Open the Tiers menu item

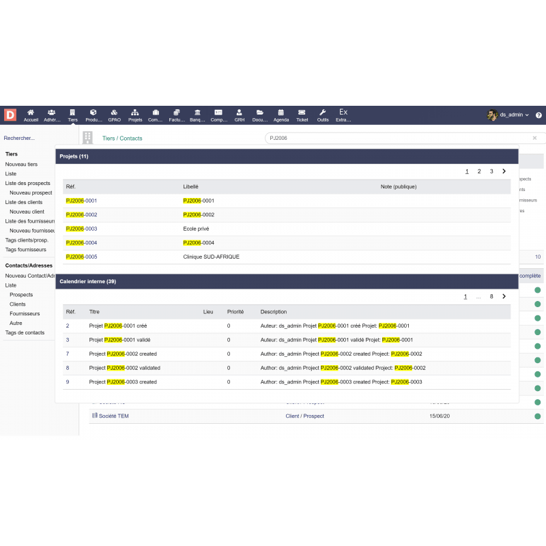pos(72,115)
